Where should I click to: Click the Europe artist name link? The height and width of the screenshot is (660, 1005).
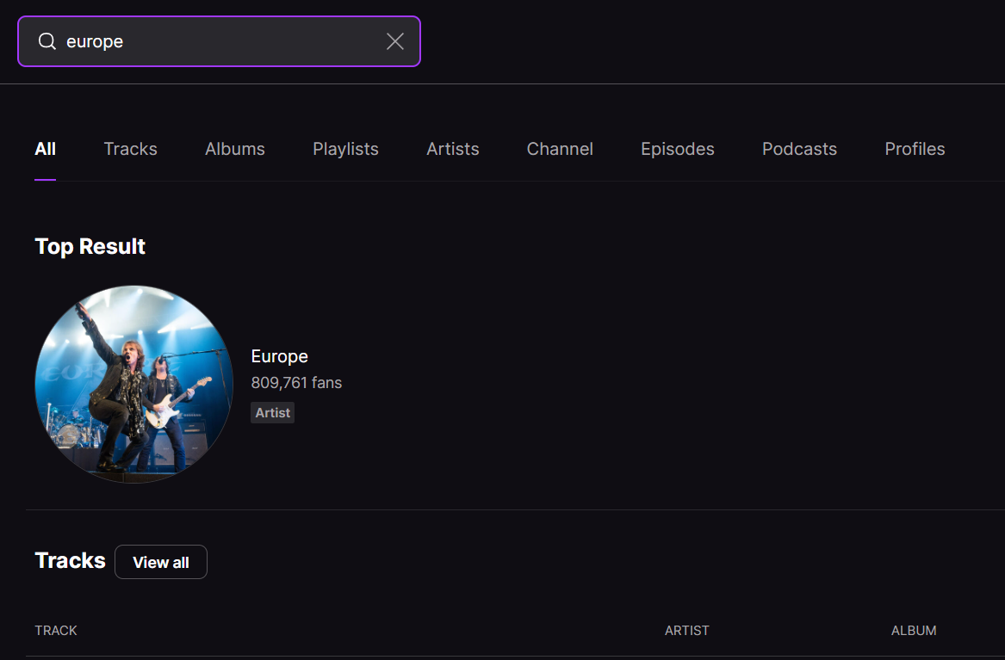279,356
